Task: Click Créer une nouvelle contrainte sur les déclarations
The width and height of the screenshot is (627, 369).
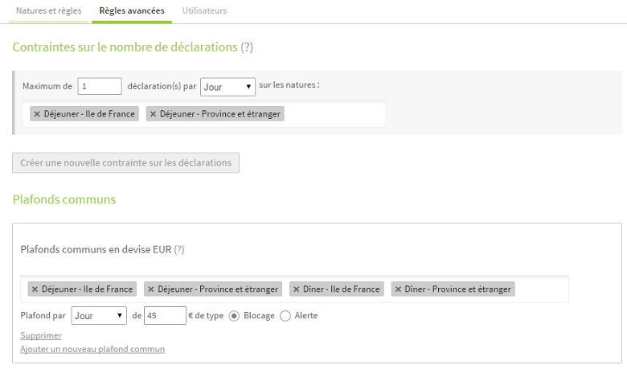Action: point(125,162)
